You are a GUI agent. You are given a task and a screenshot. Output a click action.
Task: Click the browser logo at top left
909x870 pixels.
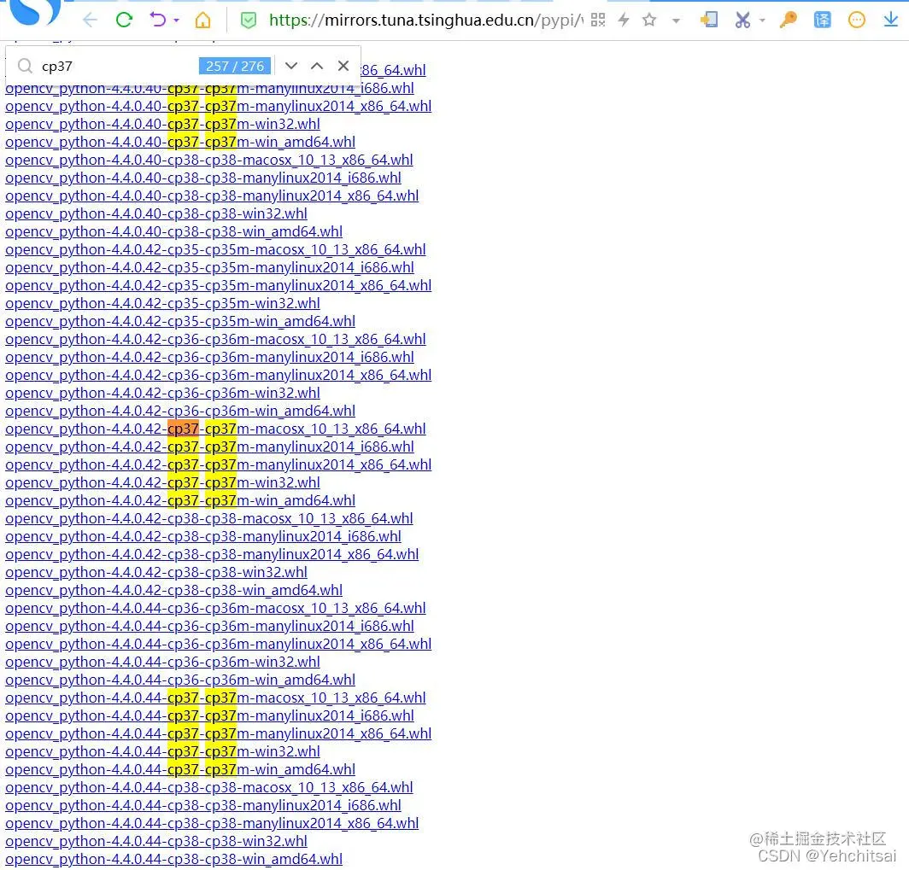[x=35, y=12]
